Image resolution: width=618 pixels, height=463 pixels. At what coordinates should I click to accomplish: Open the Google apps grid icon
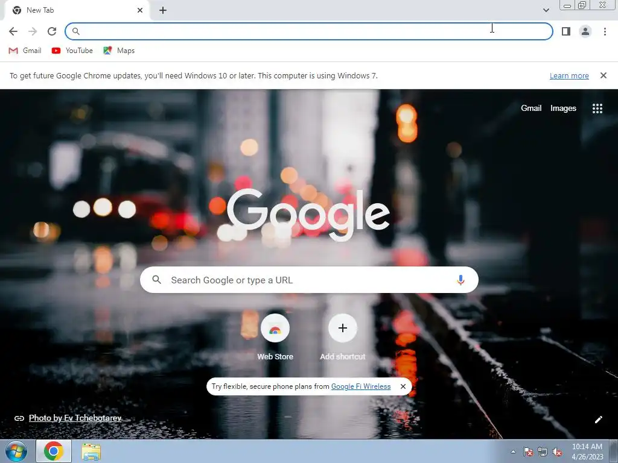(597, 109)
